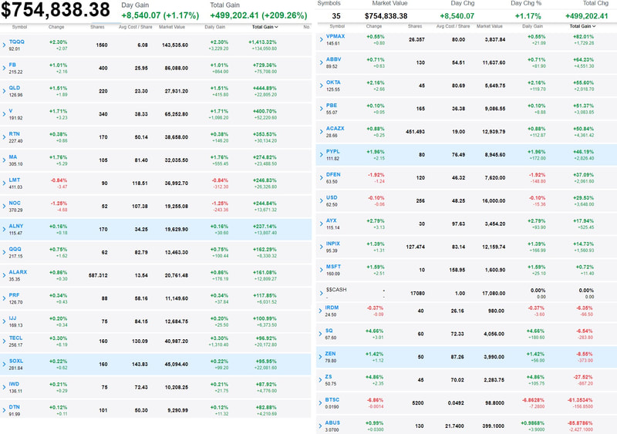Select ALARX shares value 587.312
This screenshot has height=434, width=617.
coord(98,275)
